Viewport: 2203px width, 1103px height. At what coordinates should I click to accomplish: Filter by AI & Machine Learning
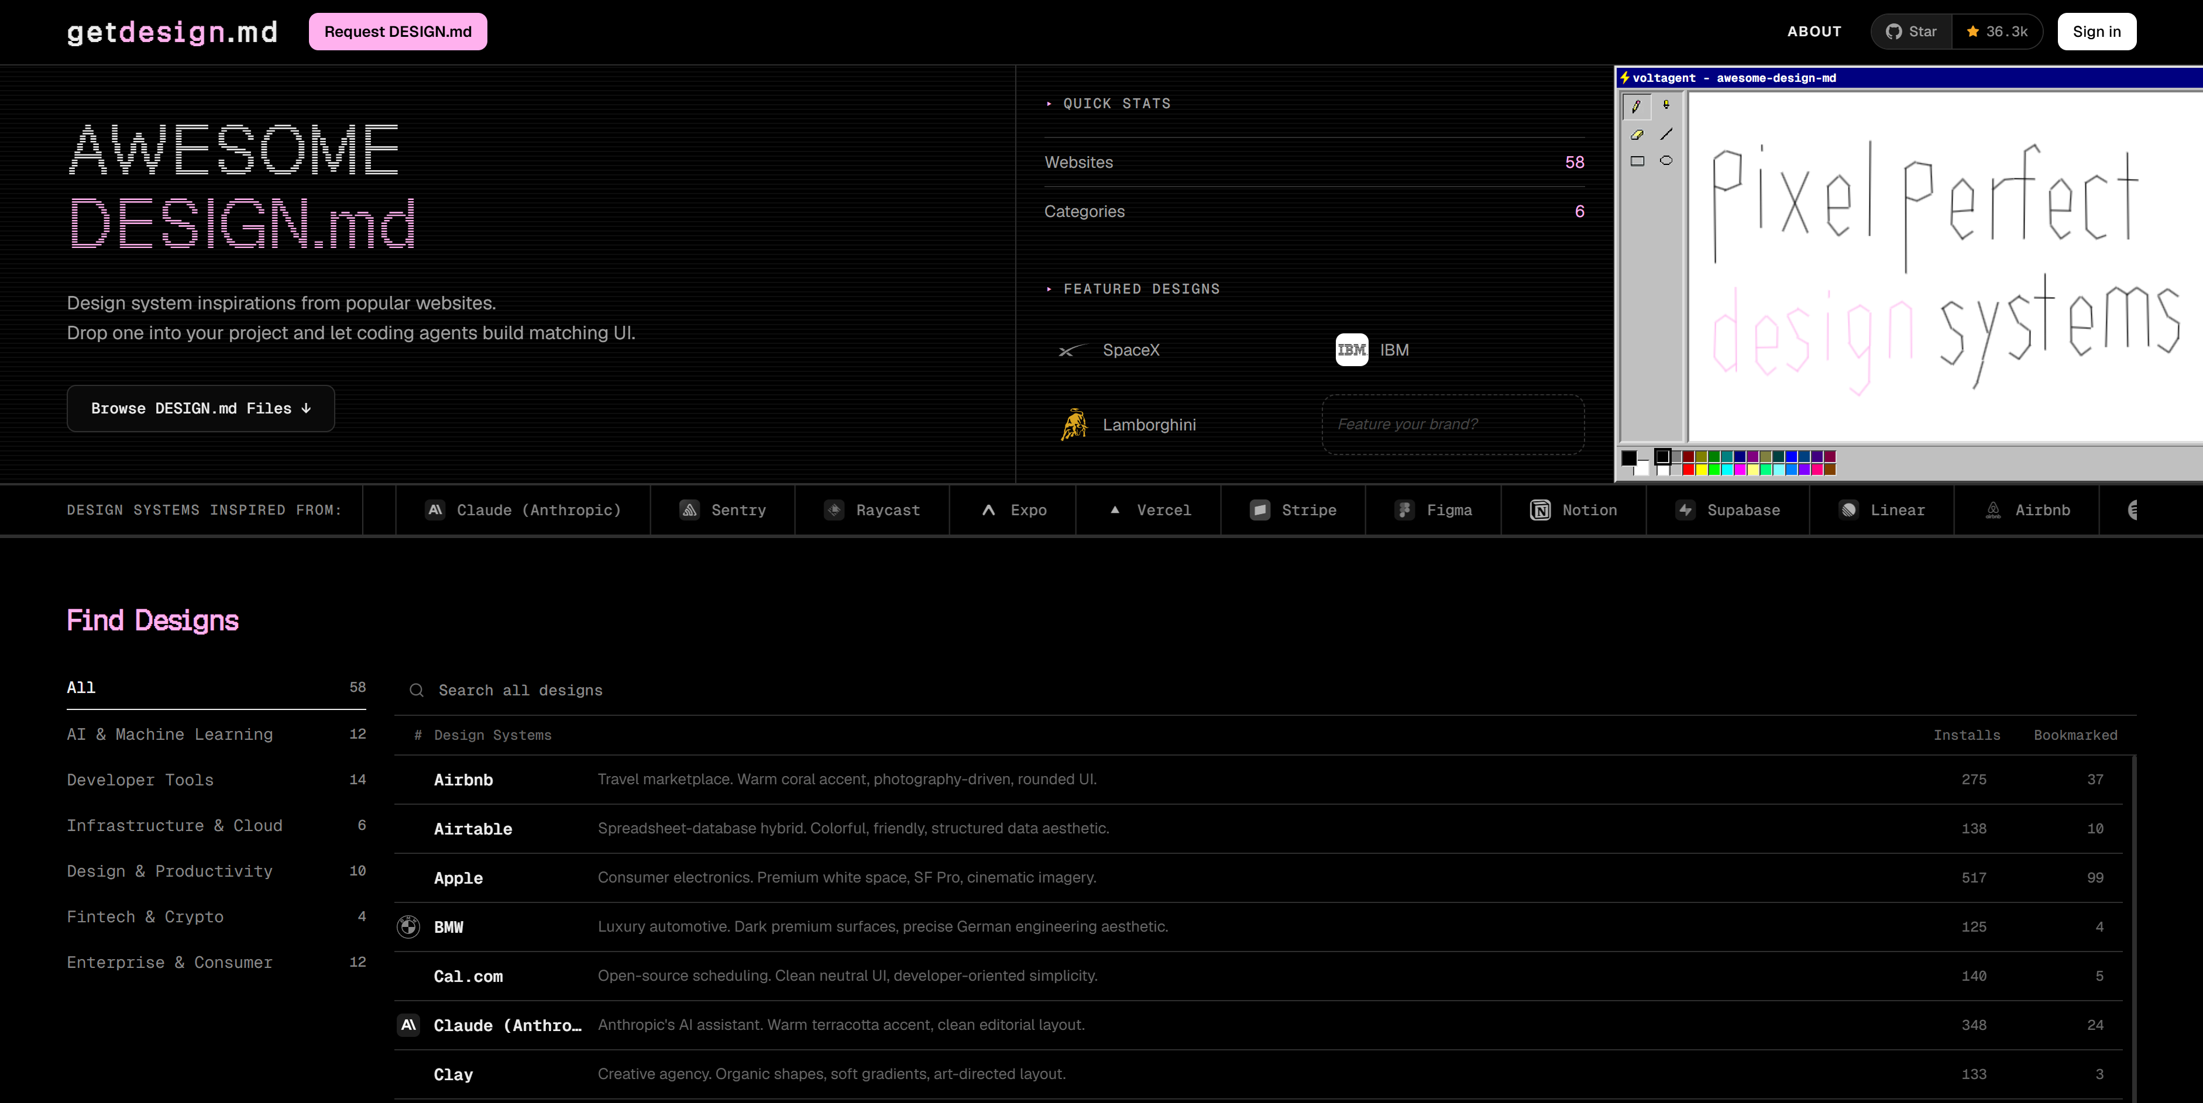[216, 733]
